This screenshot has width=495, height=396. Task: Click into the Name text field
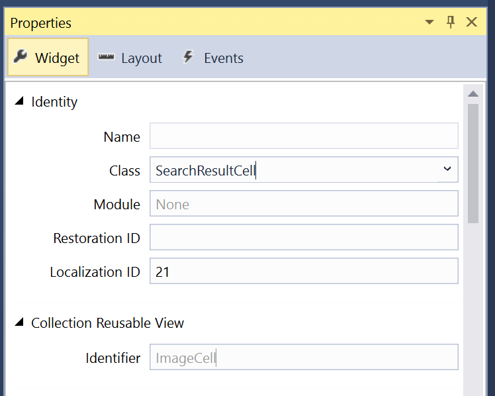(x=304, y=136)
